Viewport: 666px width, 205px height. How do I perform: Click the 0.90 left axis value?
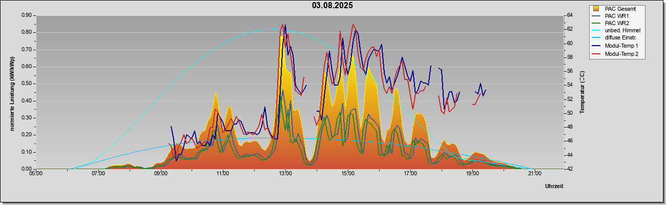[x=27, y=15]
